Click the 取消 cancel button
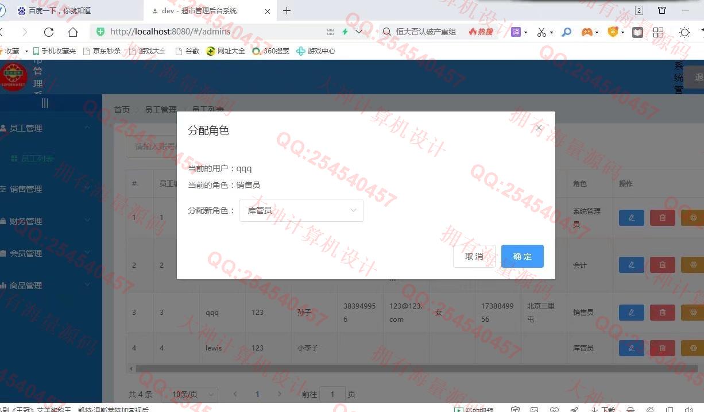This screenshot has width=704, height=412. coord(474,256)
